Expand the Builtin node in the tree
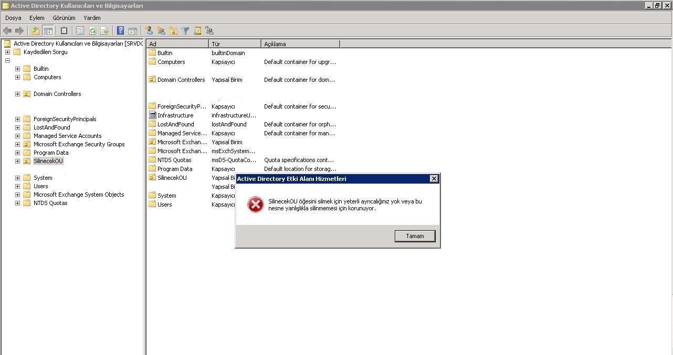The image size is (673, 355). (18, 69)
